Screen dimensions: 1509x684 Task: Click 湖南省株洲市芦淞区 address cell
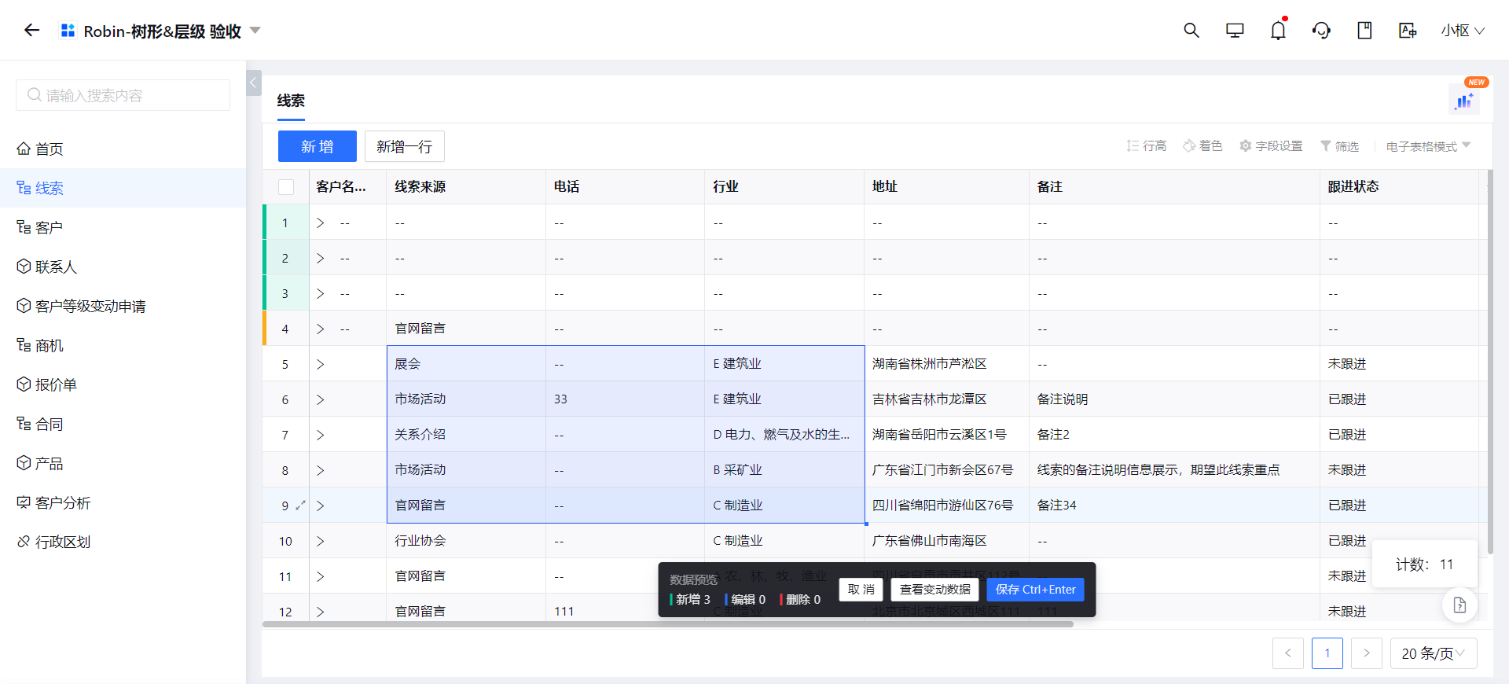[x=946, y=364]
